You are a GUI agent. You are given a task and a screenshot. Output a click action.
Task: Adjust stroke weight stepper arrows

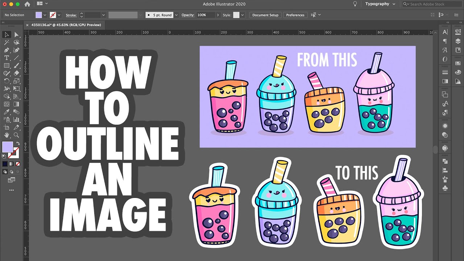click(81, 15)
